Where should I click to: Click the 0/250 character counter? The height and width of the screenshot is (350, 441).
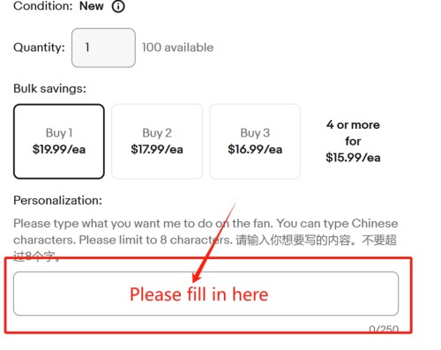[x=384, y=329]
